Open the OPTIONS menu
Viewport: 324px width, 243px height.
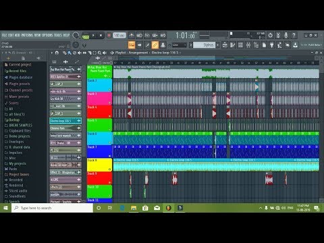point(47,35)
